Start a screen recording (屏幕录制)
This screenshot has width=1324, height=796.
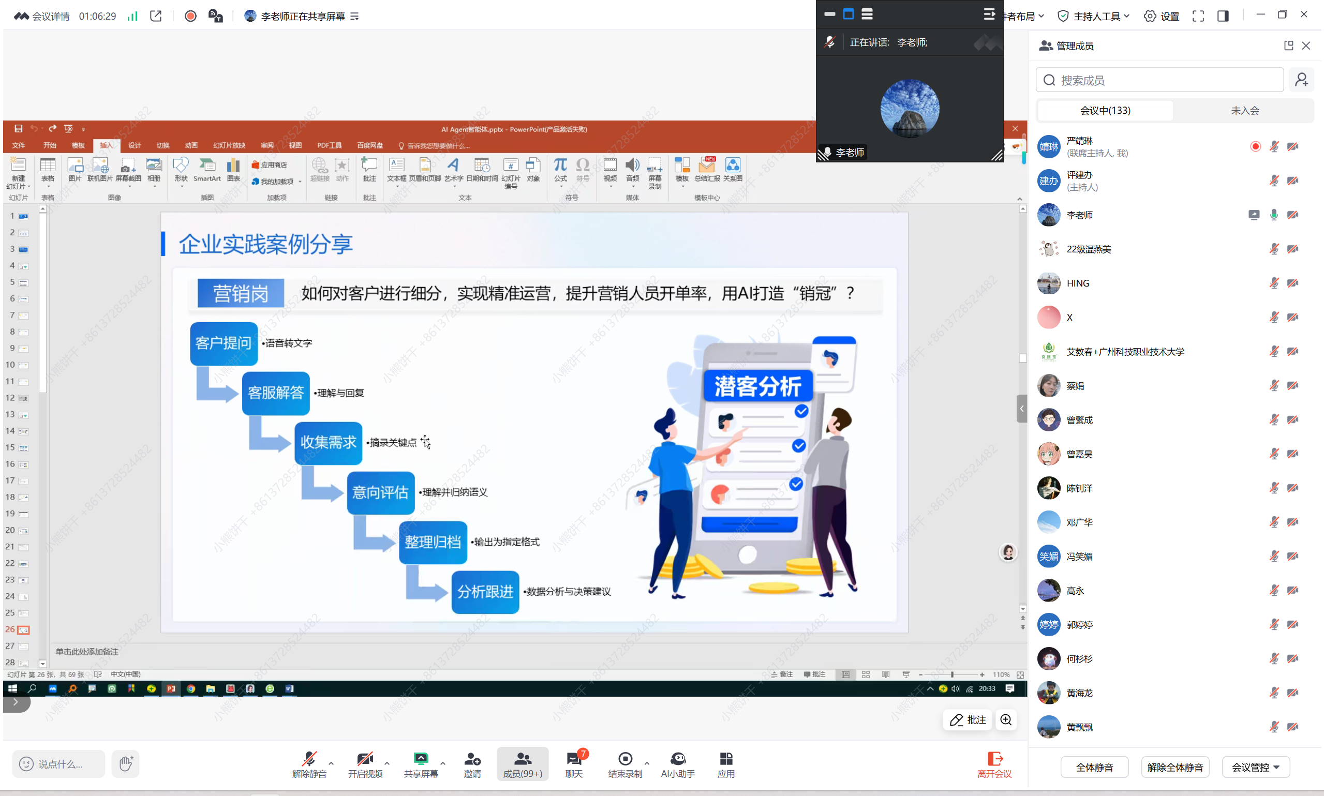click(x=654, y=172)
